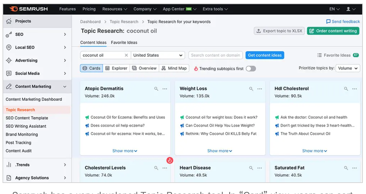This screenshot has height=194, width=366.
Task: Click magnifier icon on Weight Loss card
Action: click(x=251, y=89)
